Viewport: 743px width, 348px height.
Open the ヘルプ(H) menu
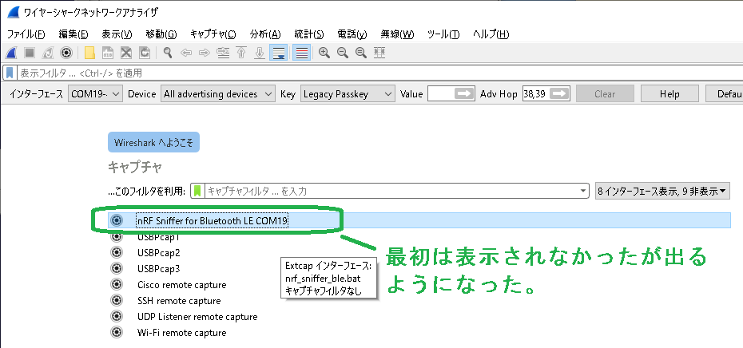[x=491, y=34]
